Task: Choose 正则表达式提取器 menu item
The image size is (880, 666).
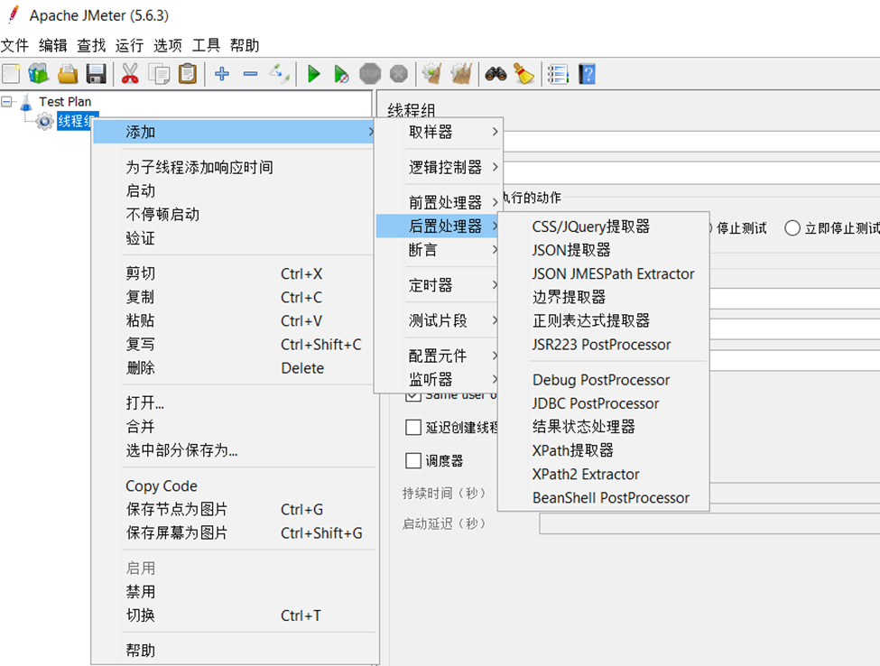Action: coord(603,320)
